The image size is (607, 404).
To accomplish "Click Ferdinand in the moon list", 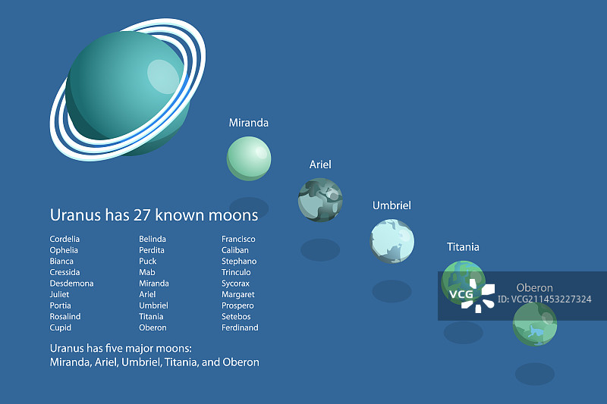I will click(x=240, y=327).
